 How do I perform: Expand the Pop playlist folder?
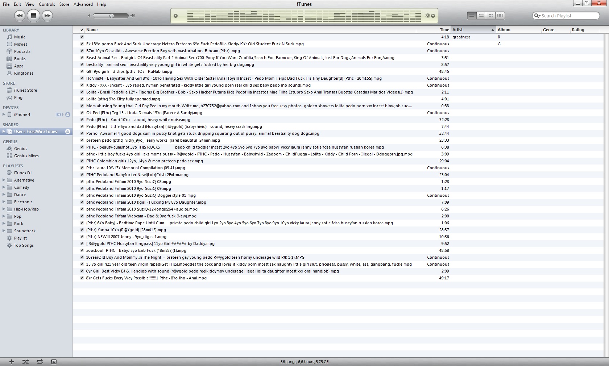4,216
